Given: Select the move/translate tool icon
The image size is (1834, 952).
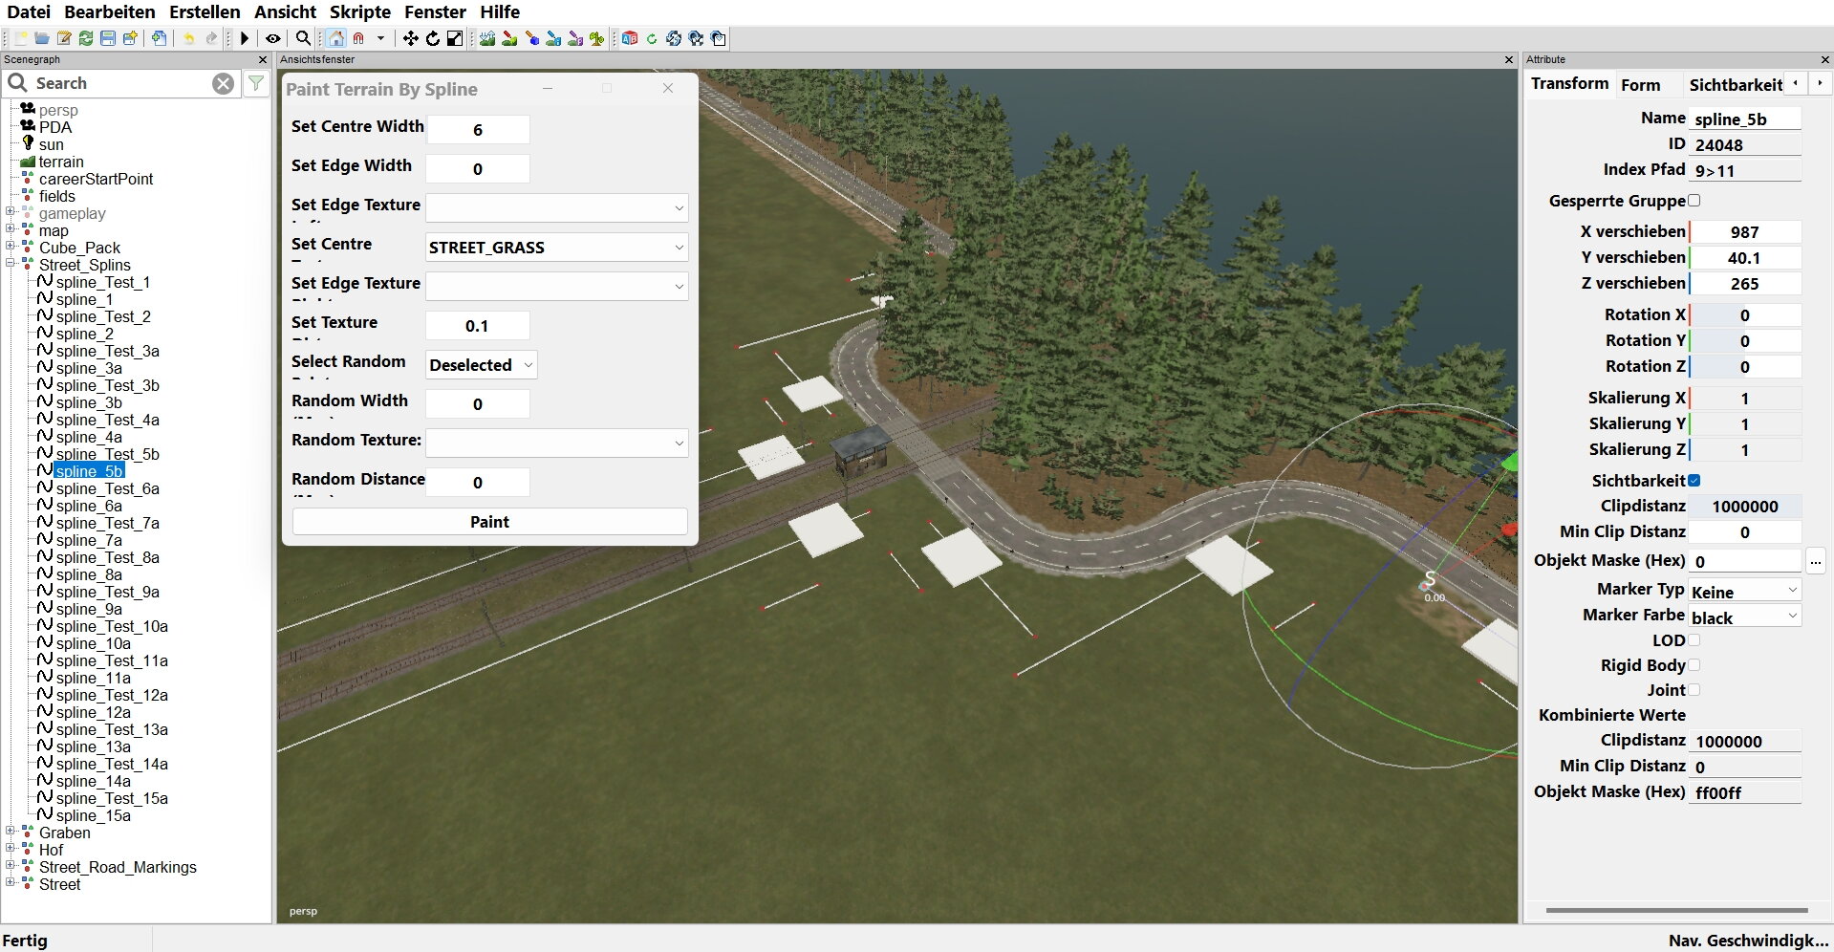Looking at the screenshot, I should 410,38.
